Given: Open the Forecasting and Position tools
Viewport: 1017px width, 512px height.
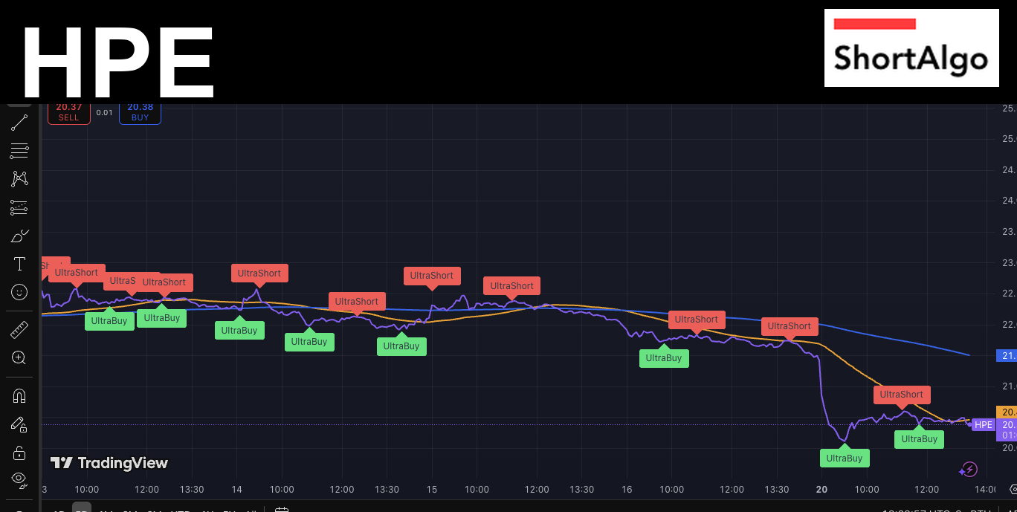Looking at the screenshot, I should 19,207.
